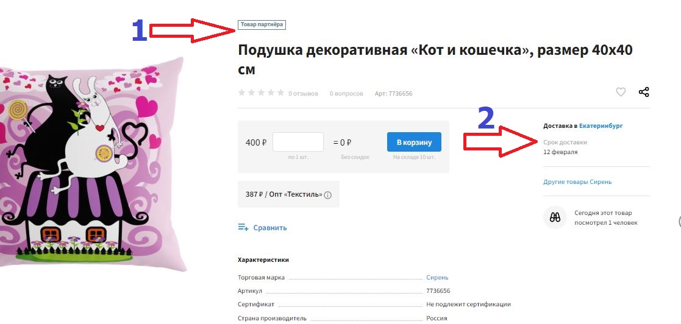This screenshot has width=681, height=324.
Task: Click the Сирень brand link in characteristics
Action: pyautogui.click(x=437, y=277)
